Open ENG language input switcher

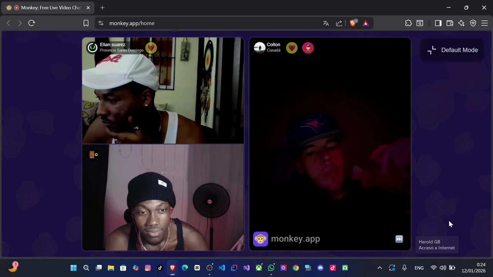click(419, 268)
